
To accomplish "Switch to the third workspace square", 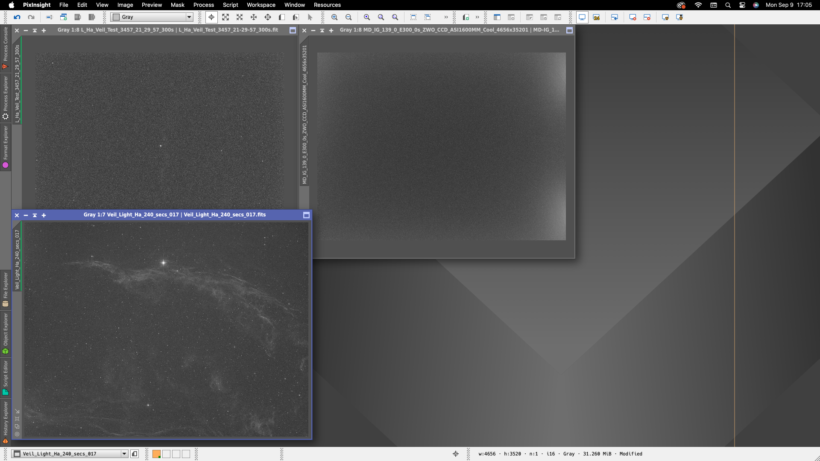I will point(176,454).
